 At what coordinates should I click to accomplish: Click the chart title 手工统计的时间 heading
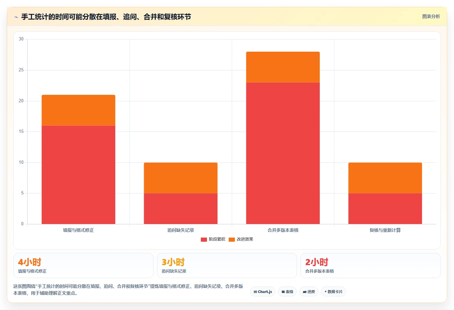click(x=106, y=17)
